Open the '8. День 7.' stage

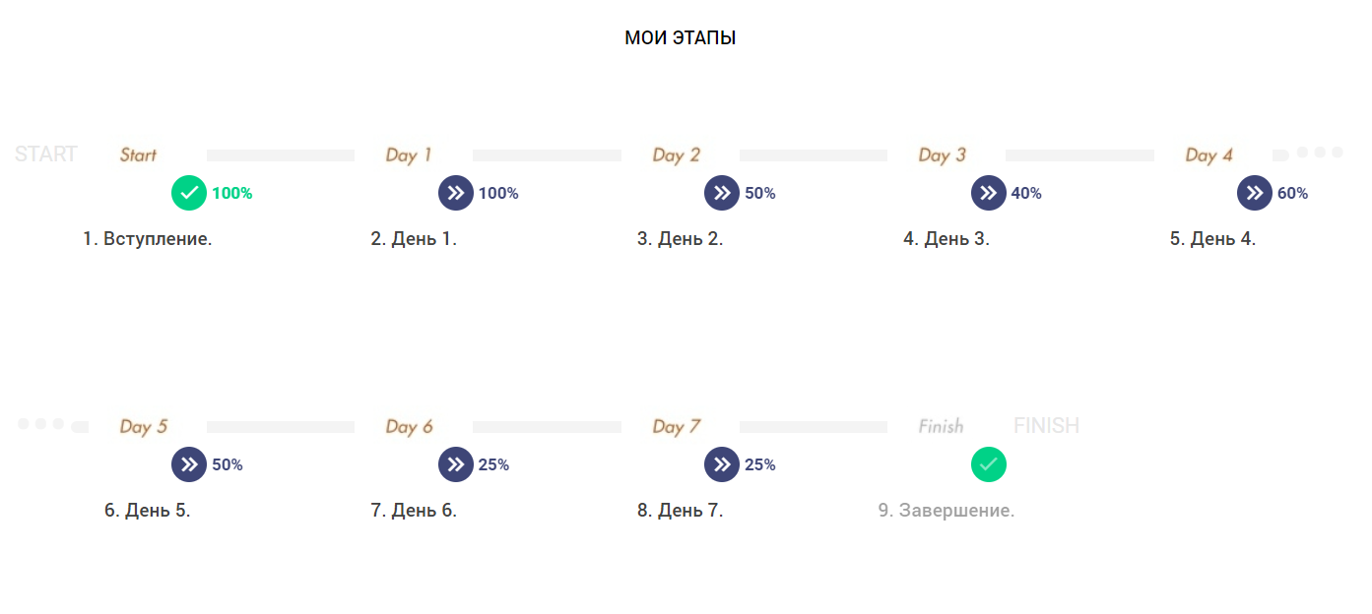click(x=681, y=511)
